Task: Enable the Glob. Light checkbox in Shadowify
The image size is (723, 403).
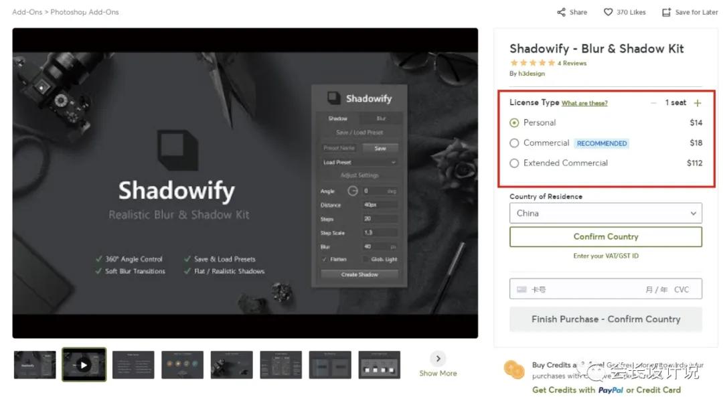Action: (x=366, y=258)
